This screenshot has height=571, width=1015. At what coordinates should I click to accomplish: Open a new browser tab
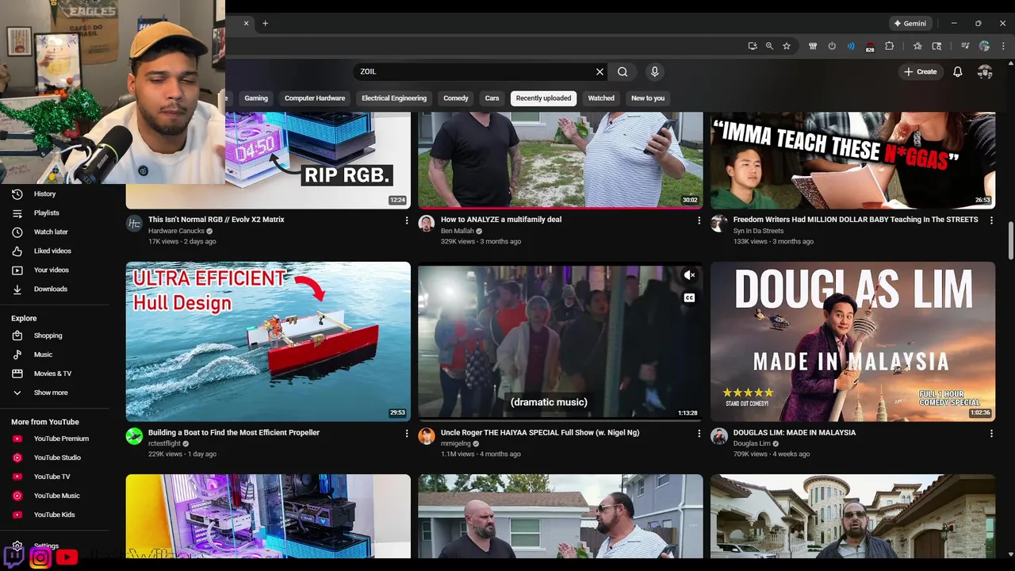coord(265,23)
